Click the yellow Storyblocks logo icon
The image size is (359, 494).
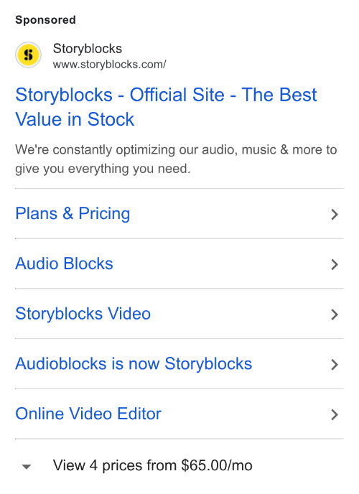click(28, 55)
